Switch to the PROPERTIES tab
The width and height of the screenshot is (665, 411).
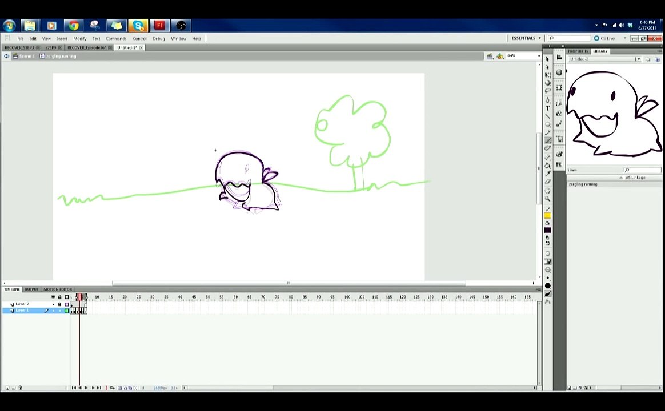579,51
